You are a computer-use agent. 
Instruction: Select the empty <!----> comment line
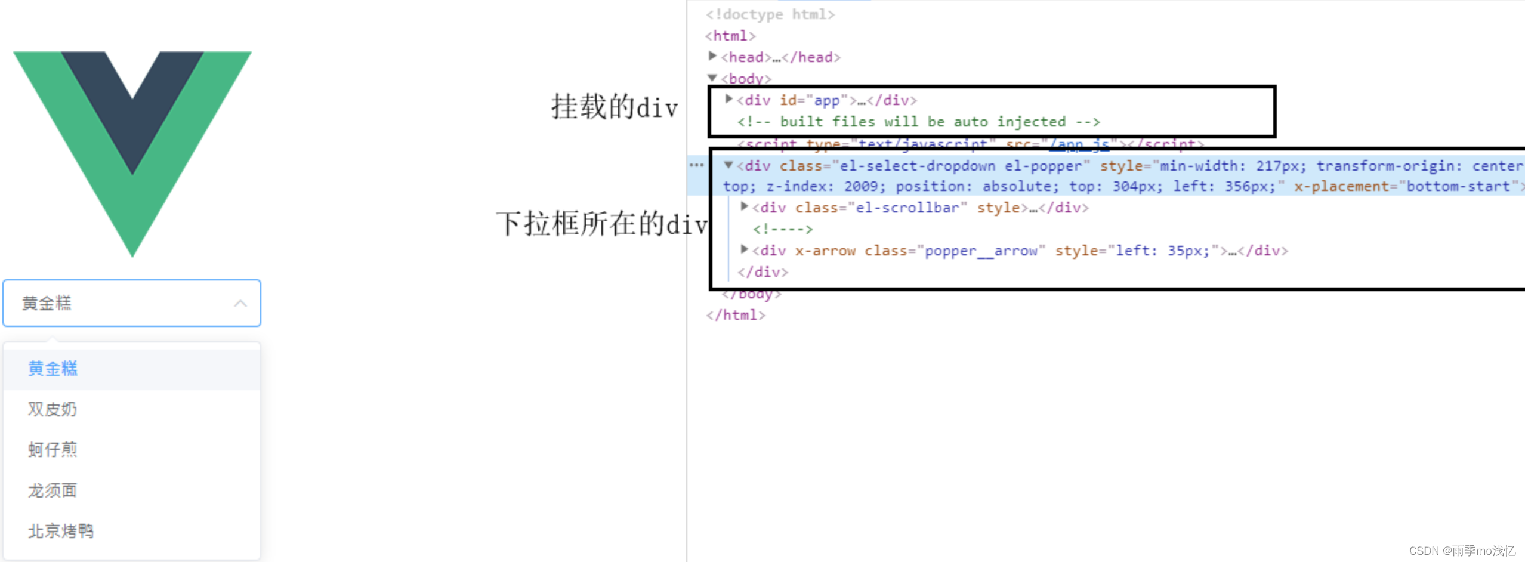click(x=783, y=229)
